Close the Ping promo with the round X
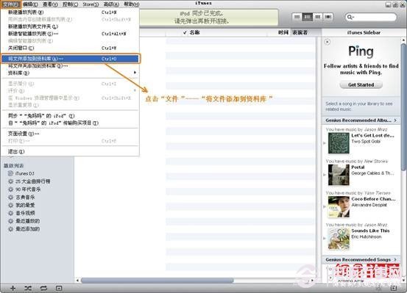Viewport: 407px width, 293px height. (328, 42)
